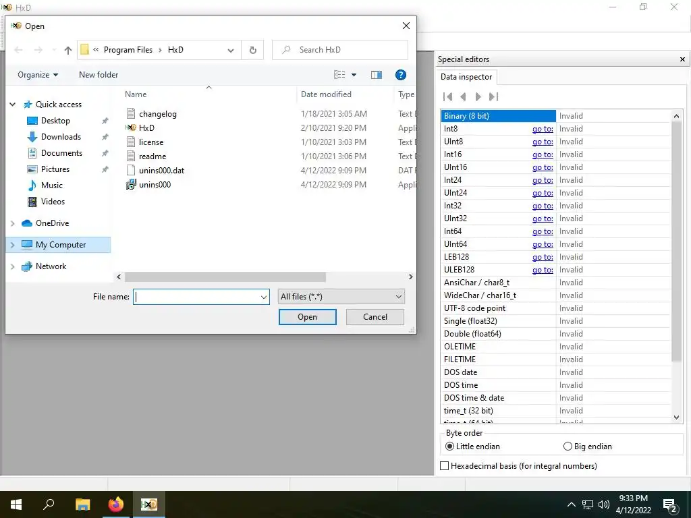Cancel the Open dialog
The image size is (691, 518).
375,317
